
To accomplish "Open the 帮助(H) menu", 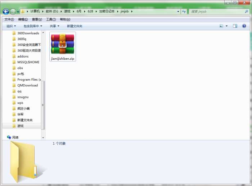I will [x=65, y=19].
